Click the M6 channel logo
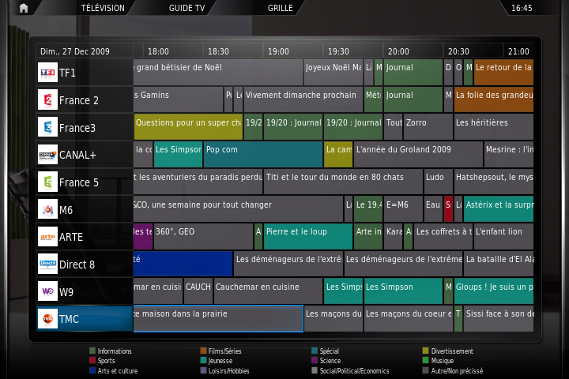 (x=47, y=209)
